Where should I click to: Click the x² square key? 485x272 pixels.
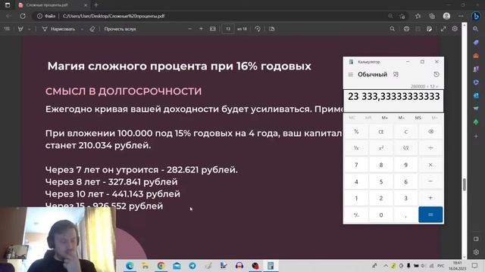(381, 148)
